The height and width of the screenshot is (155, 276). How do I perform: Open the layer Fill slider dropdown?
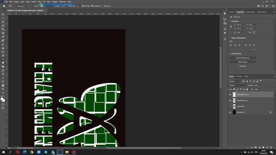(x=260, y=90)
